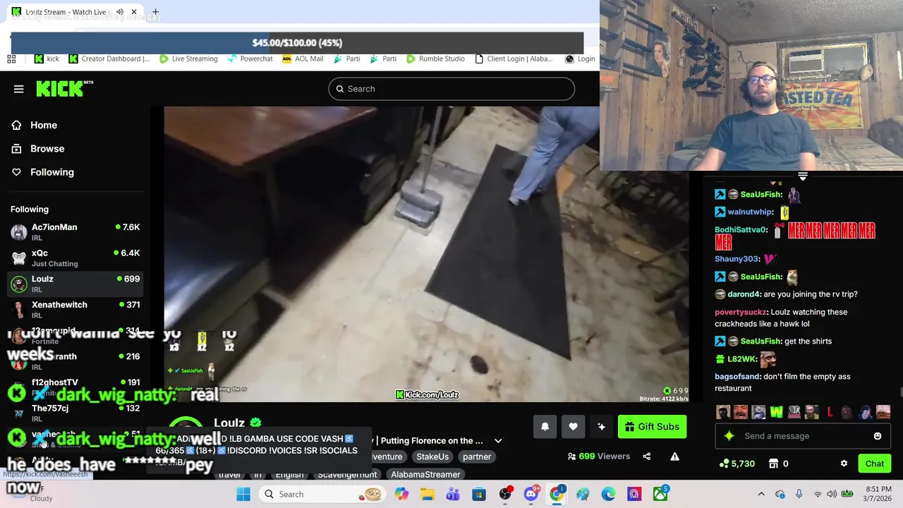Image resolution: width=903 pixels, height=508 pixels.
Task: Go to Home in the sidebar
Action: 44,125
